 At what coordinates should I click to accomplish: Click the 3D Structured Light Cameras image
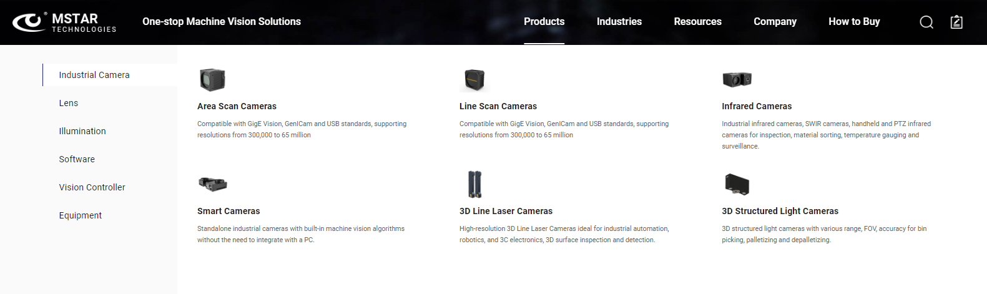(737, 184)
